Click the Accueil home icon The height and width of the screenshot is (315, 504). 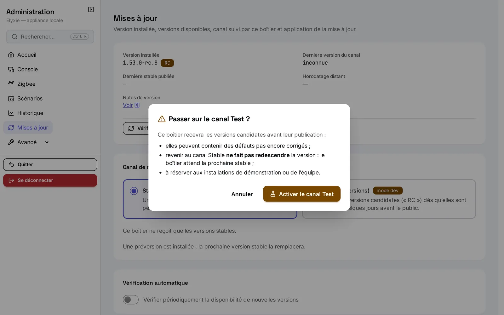point(11,55)
